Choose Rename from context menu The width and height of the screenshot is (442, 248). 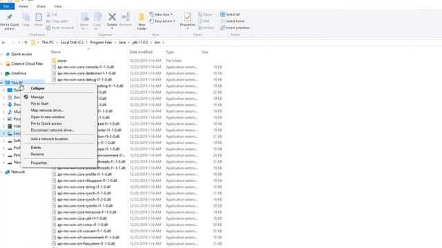coord(37,154)
